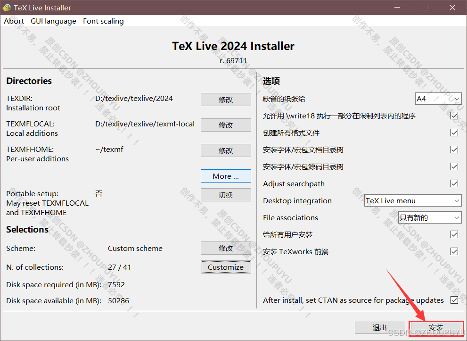Minimize the installer window
467x341 pixels.
tap(397, 8)
